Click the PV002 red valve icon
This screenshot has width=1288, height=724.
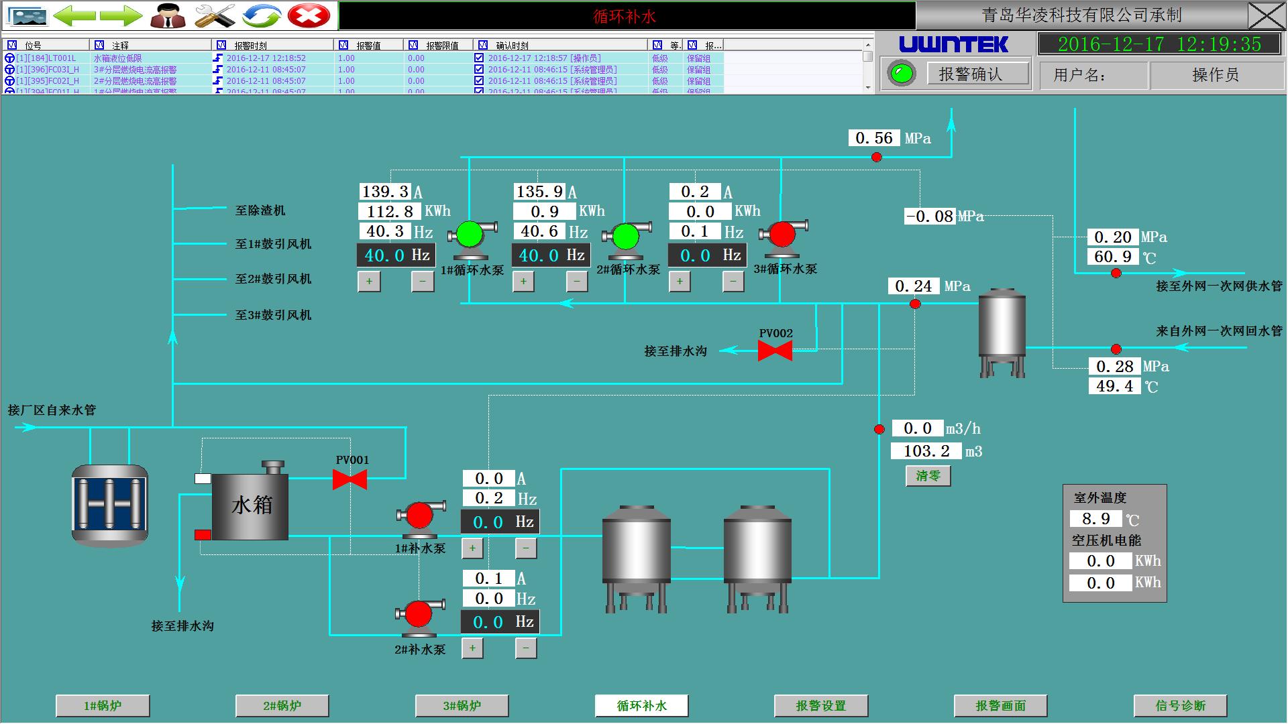click(775, 351)
